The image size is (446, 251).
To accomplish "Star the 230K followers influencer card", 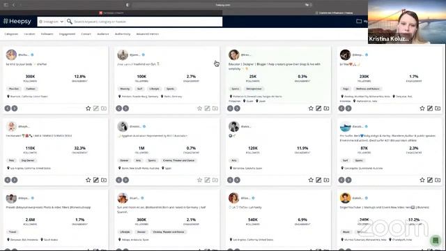I will (422, 109).
